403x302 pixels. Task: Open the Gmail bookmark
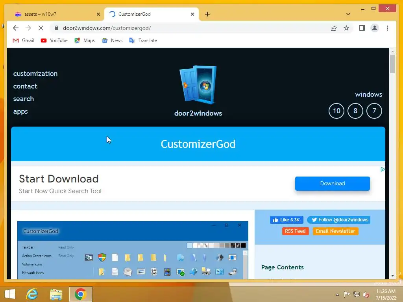tap(23, 41)
